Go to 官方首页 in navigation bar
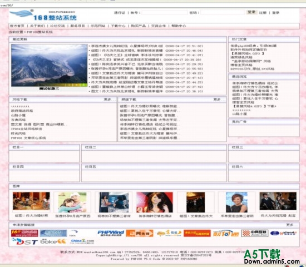 pos(17,26)
